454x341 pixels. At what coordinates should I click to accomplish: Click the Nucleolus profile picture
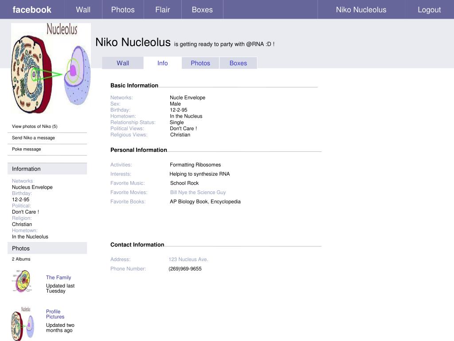pos(51,68)
